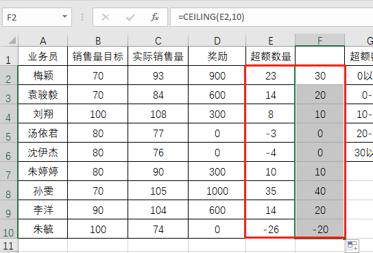Select cell F2 containing 30

coord(320,75)
